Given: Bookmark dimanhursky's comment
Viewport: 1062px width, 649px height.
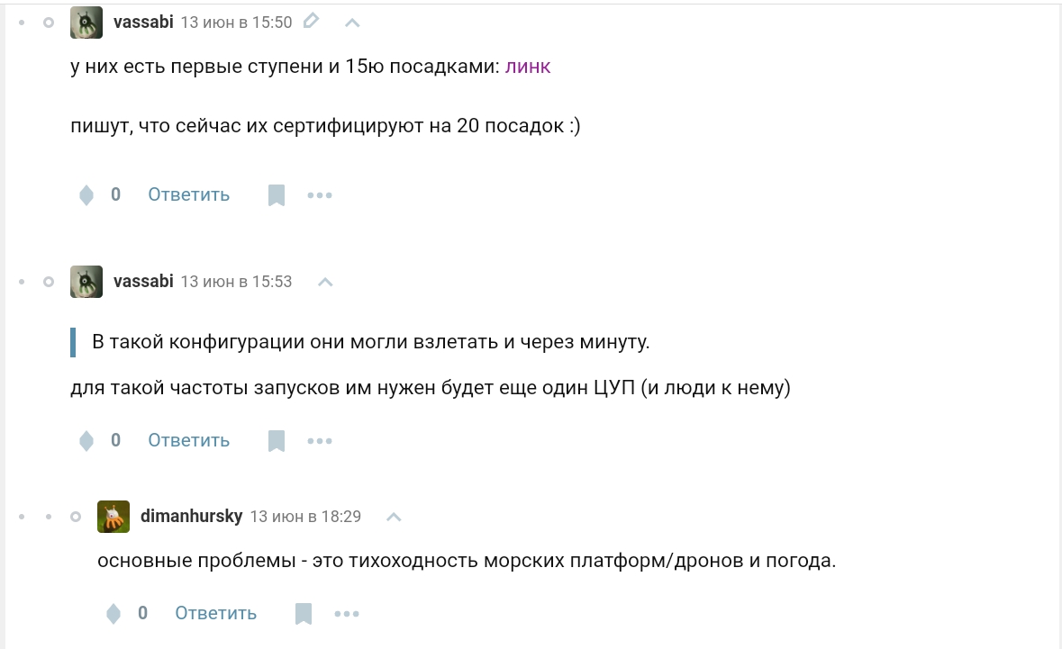Looking at the screenshot, I should tap(304, 614).
